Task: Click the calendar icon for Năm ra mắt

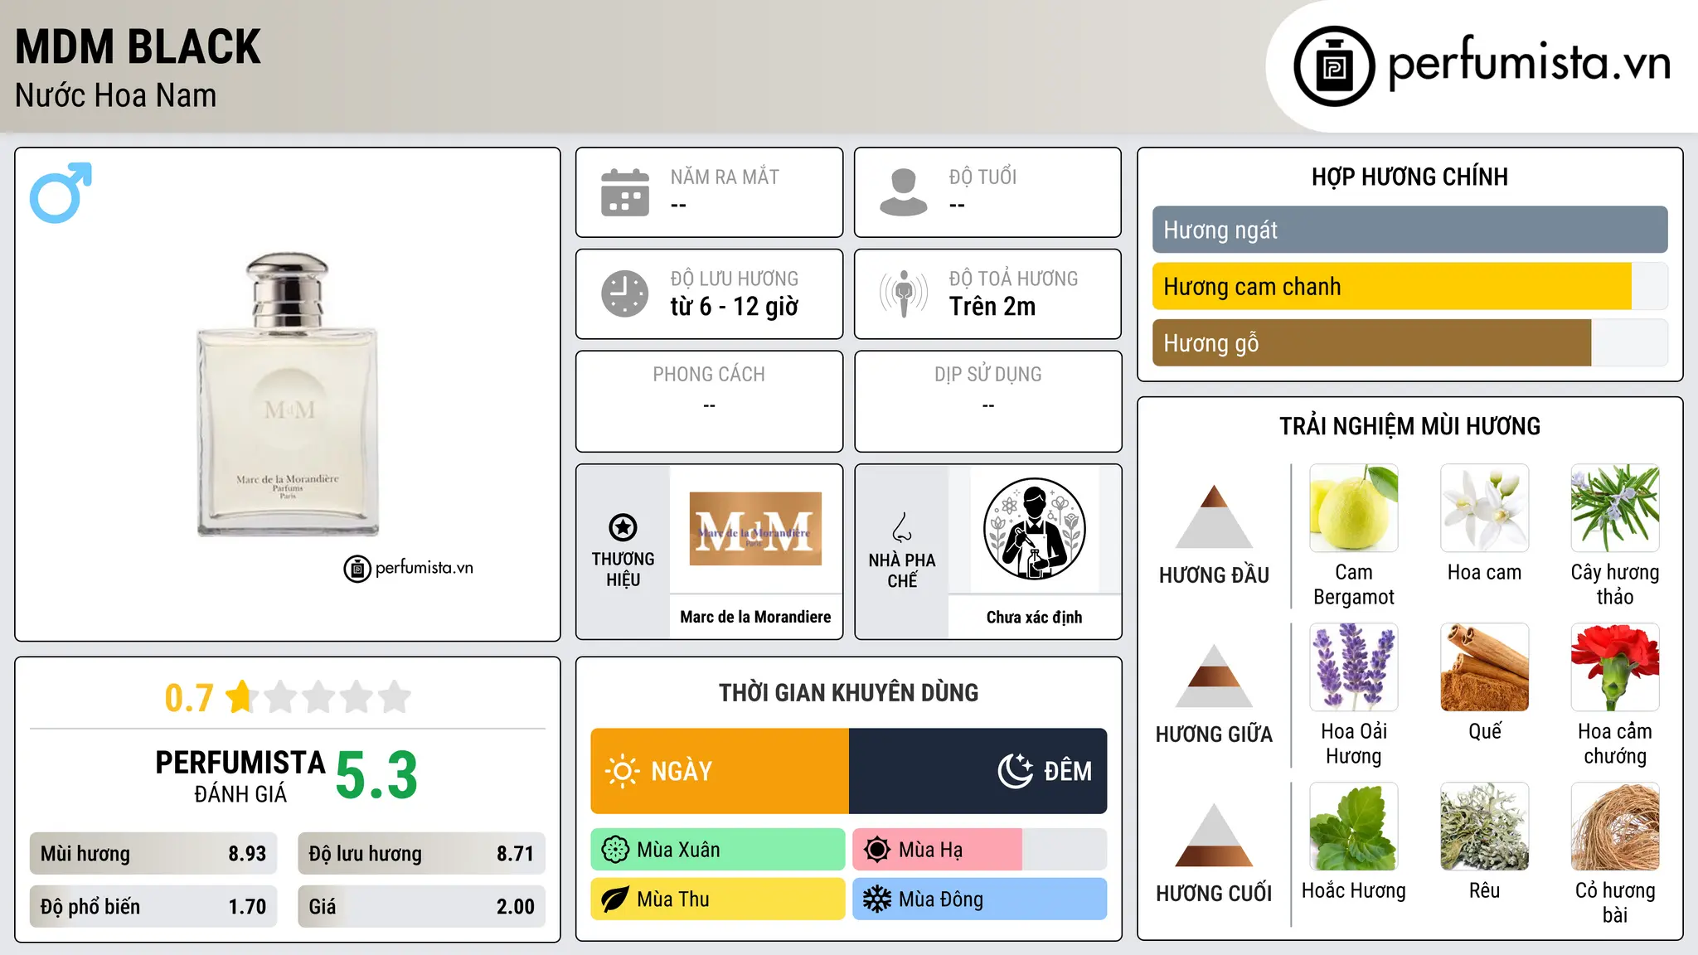Action: [625, 192]
